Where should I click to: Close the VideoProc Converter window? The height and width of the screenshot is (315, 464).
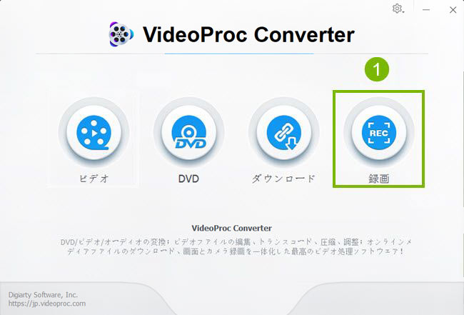point(453,10)
